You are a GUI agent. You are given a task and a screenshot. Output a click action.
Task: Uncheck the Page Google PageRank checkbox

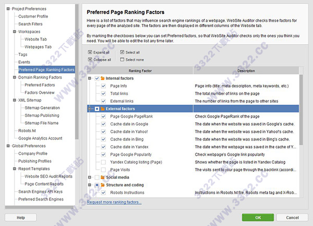point(103,116)
